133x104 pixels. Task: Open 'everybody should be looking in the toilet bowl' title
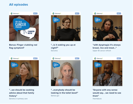point(65,91)
